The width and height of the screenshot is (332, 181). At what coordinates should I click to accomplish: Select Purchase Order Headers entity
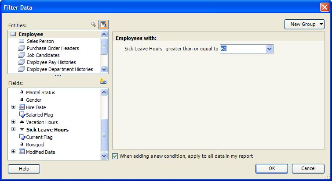53,48
